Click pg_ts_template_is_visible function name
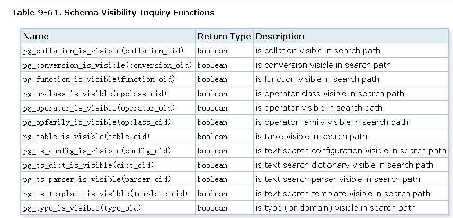453x218 pixels. 105,194
